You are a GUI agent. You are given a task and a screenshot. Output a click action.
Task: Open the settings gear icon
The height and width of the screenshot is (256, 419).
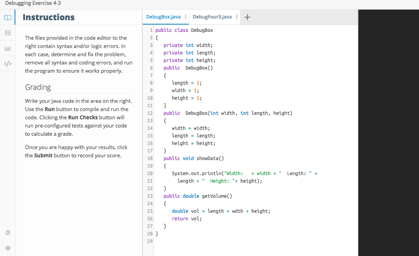(x=7, y=248)
